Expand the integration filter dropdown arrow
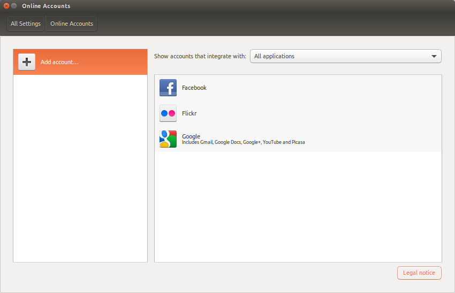Image resolution: width=455 pixels, height=293 pixels. pos(434,56)
